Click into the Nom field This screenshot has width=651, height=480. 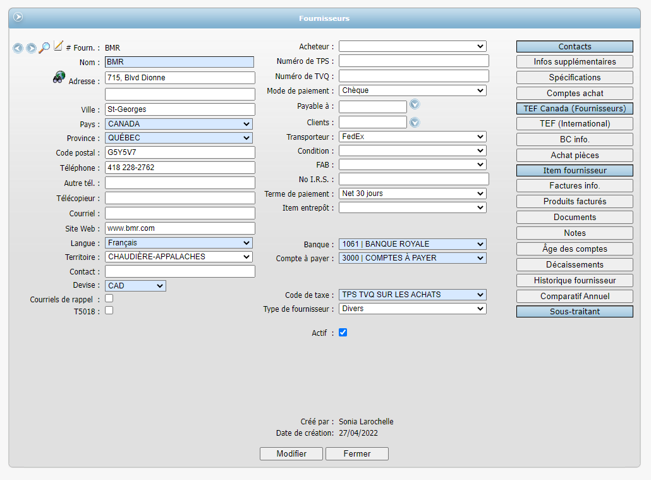point(179,62)
